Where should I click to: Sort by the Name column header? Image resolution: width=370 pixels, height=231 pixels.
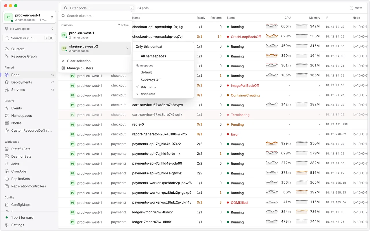tap(136, 18)
